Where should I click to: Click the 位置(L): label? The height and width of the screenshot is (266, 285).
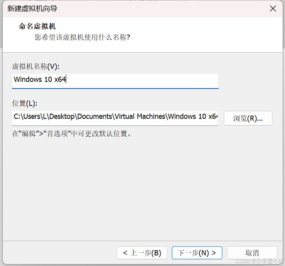(x=24, y=104)
